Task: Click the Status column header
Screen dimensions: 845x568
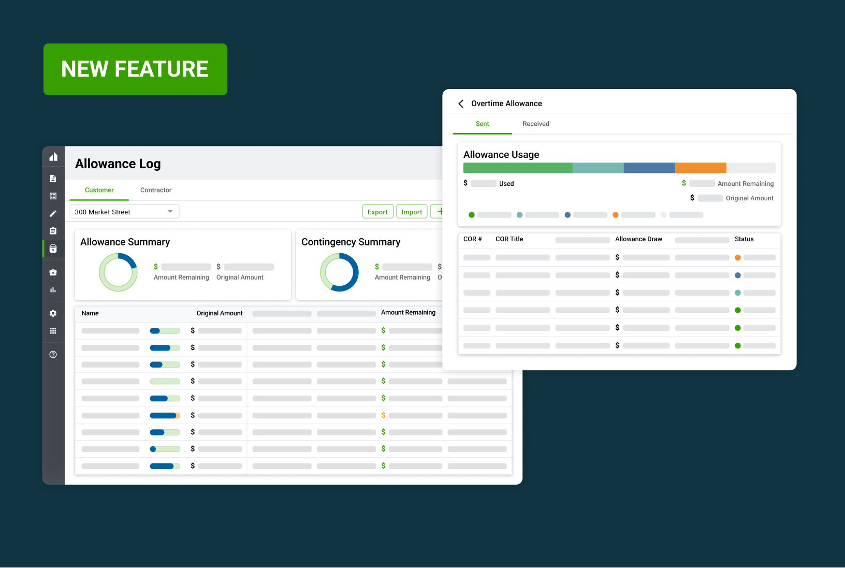Action: (744, 239)
